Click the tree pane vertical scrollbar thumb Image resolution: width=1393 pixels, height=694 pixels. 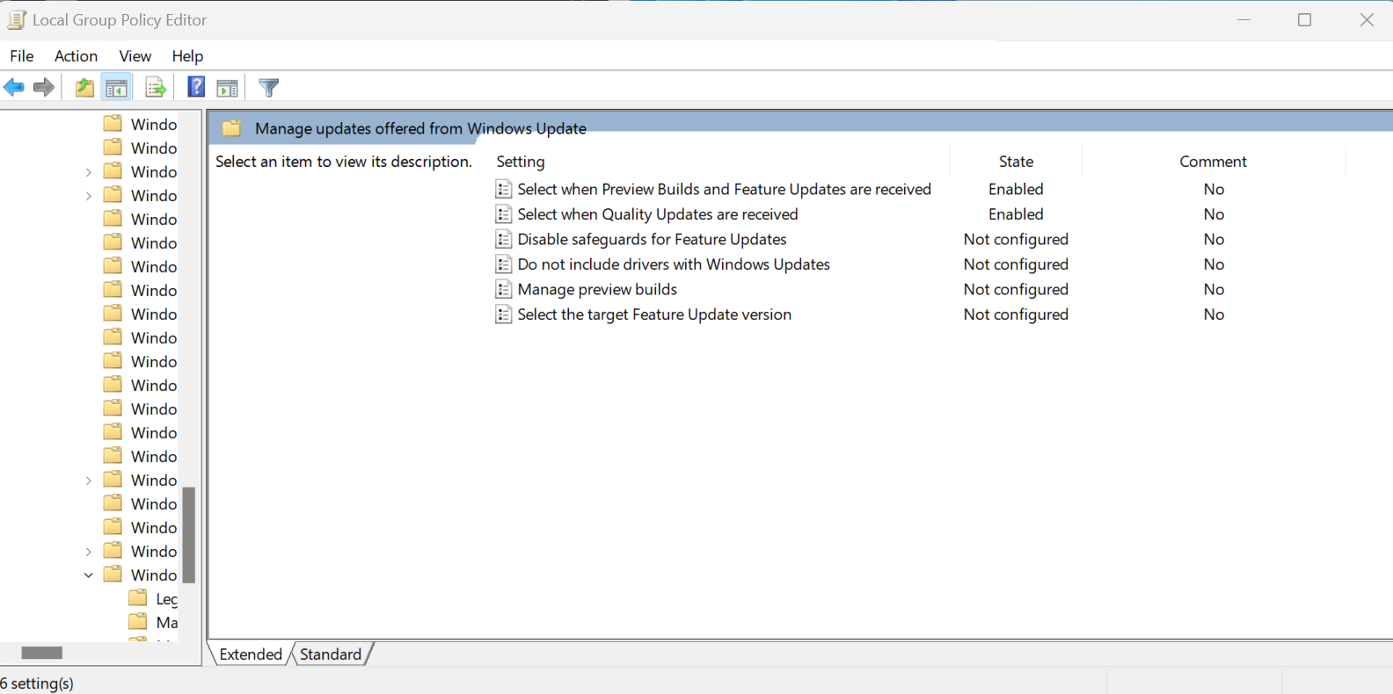point(188,534)
